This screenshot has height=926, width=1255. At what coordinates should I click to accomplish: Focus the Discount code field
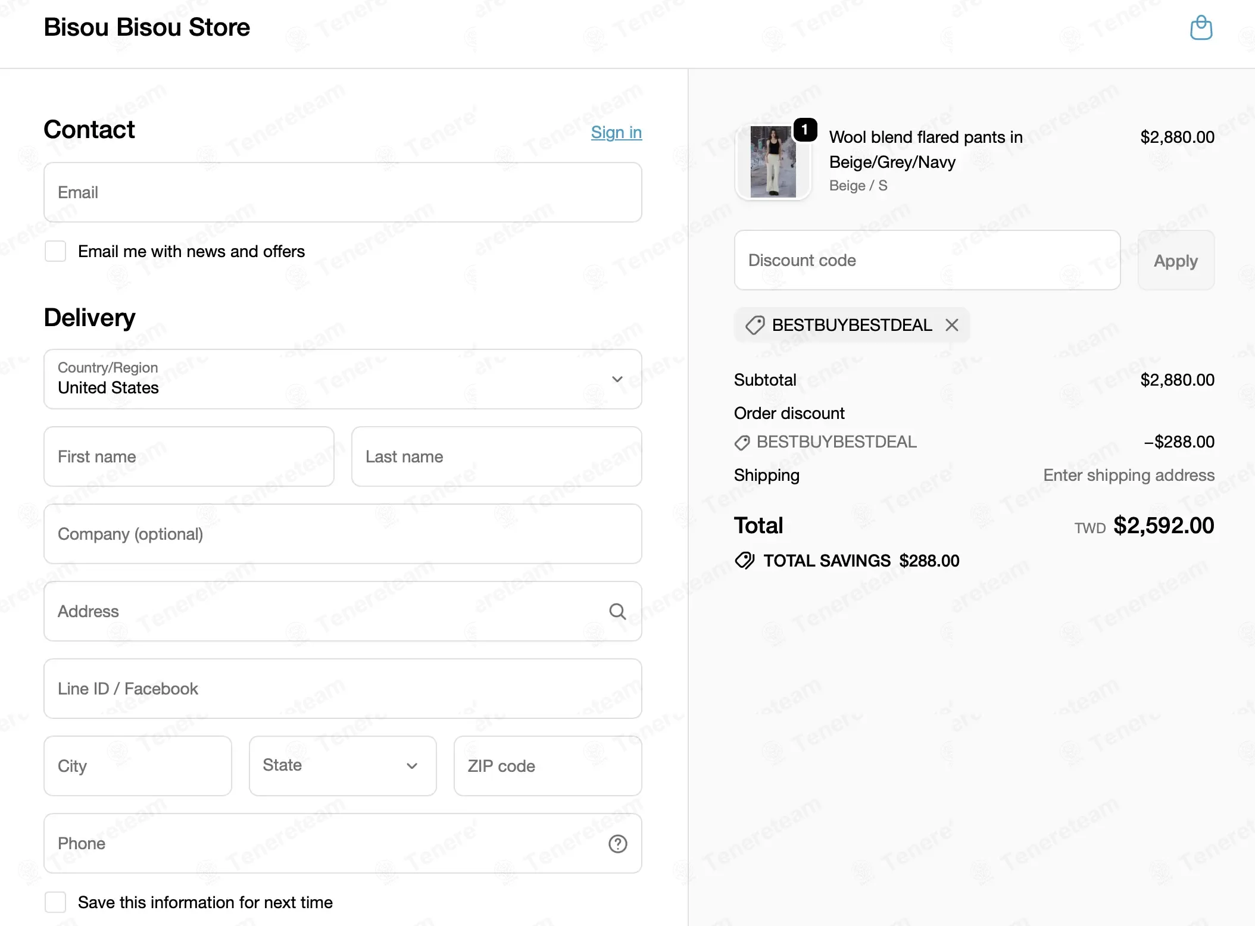[927, 260]
